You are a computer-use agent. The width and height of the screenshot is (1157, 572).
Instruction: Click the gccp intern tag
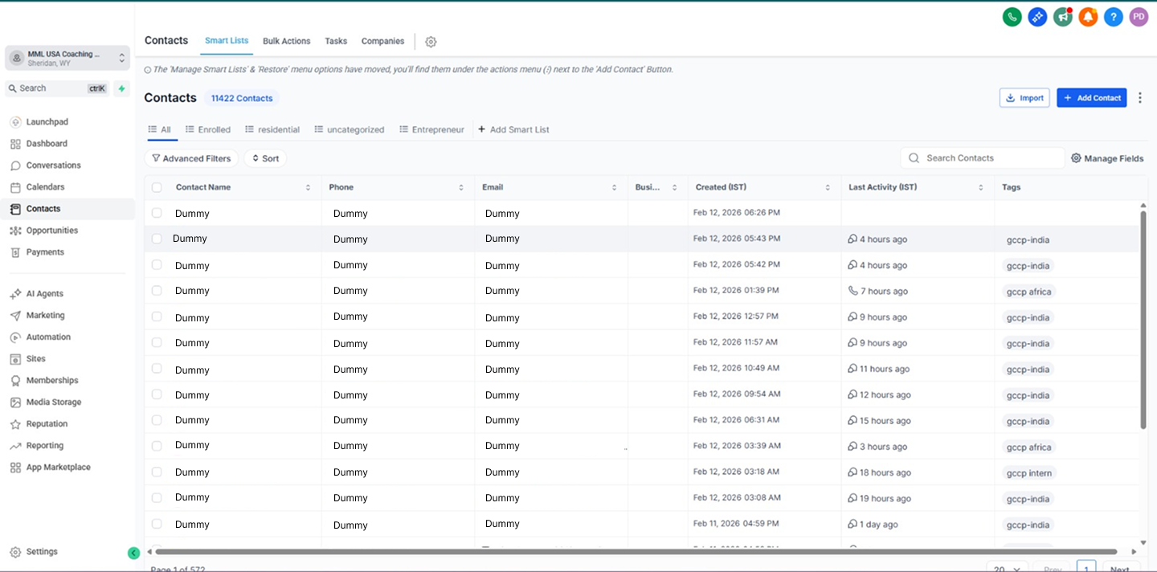click(x=1029, y=473)
